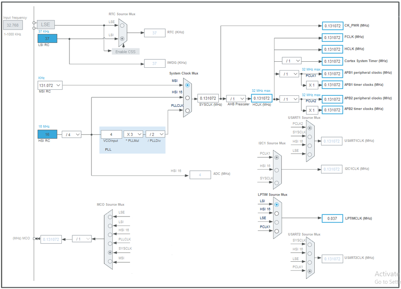Viewport: 401px width, 289px height.
Task: Expand the AHB Prescaler /1 dropdown
Action: click(x=236, y=99)
